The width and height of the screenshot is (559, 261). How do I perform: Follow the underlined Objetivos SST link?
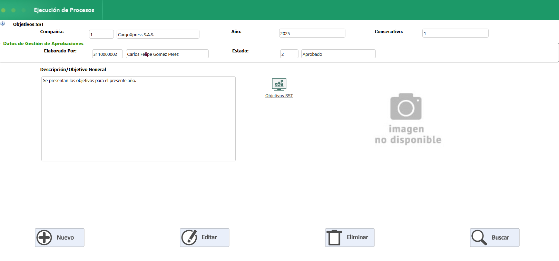[279, 96]
